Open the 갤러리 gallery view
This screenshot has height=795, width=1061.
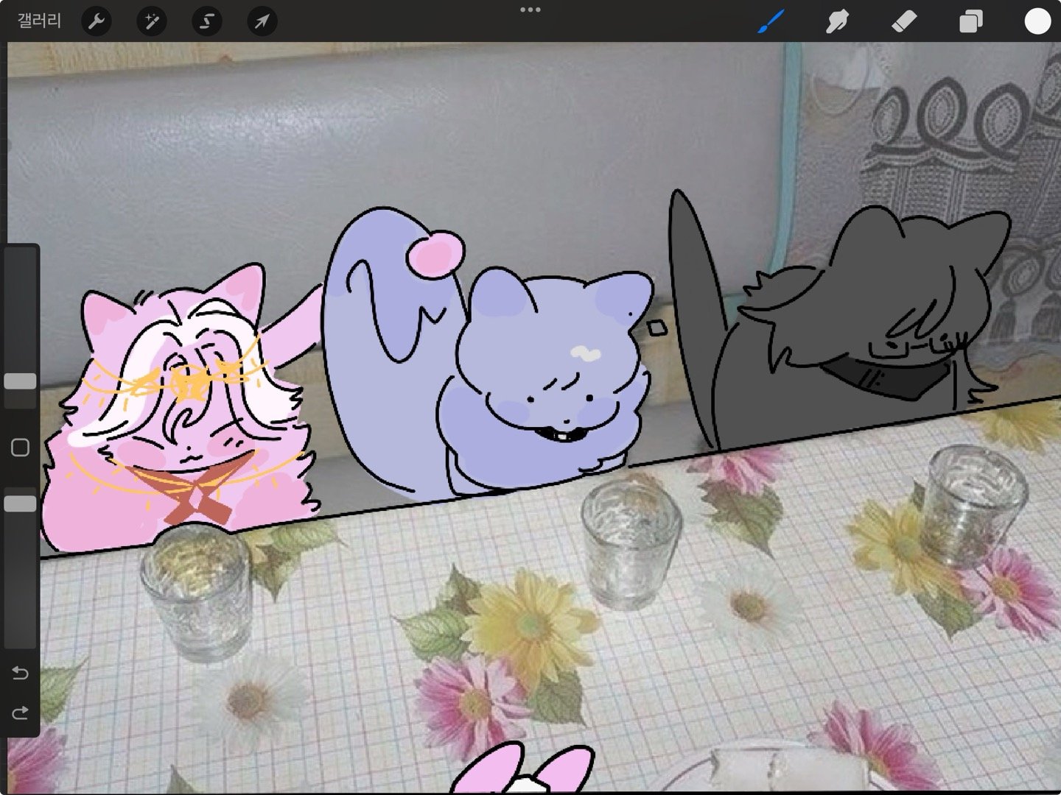tap(39, 21)
